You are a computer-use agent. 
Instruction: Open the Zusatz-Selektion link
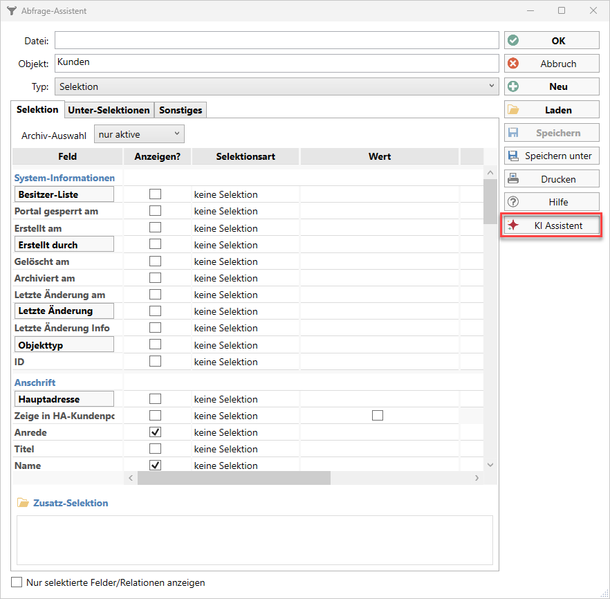pyautogui.click(x=71, y=503)
